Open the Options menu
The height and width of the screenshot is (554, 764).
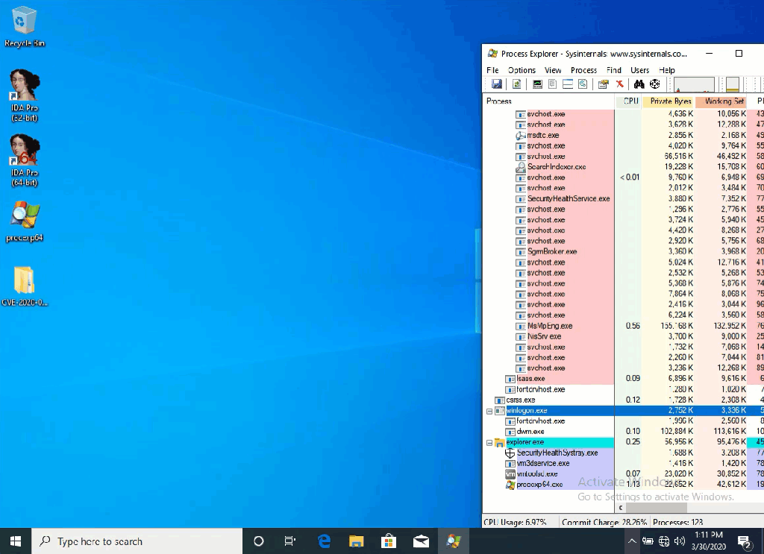tap(522, 70)
